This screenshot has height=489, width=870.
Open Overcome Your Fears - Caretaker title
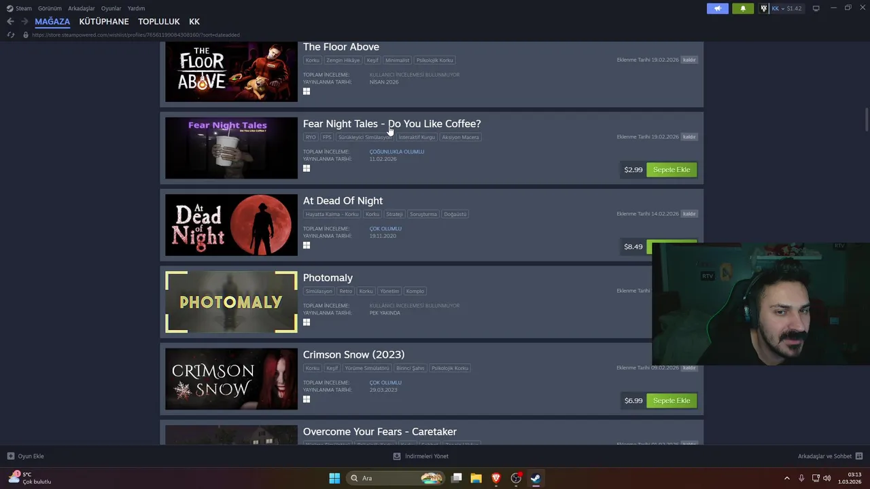click(x=380, y=432)
